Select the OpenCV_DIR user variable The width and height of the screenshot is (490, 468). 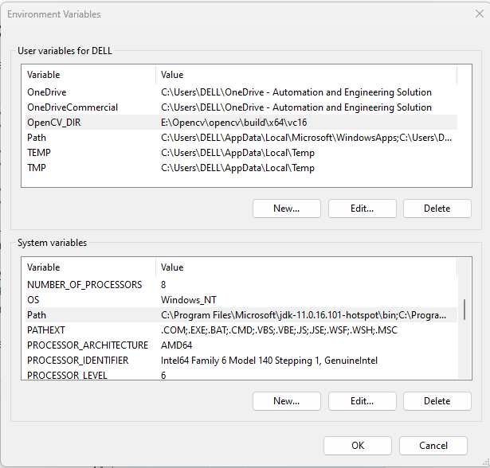(54, 123)
